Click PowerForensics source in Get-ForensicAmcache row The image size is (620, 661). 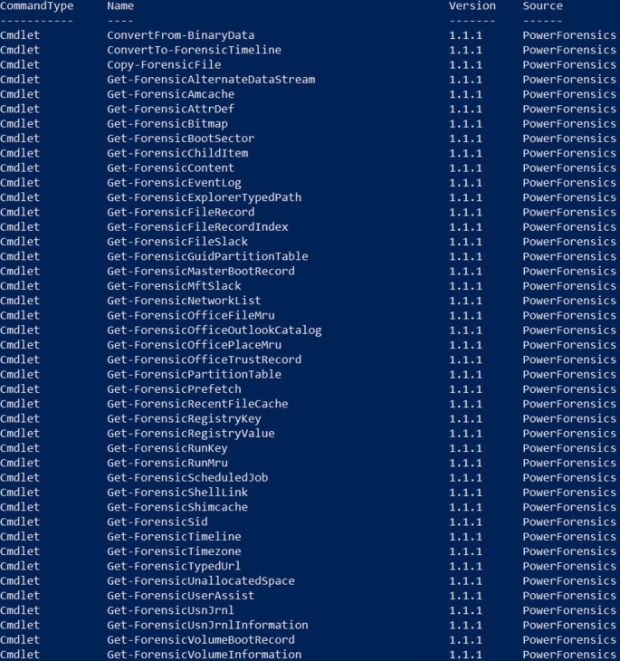tap(569, 94)
